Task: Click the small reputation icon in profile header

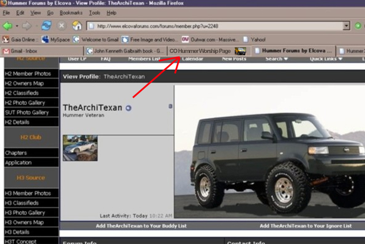Action: pos(171,106)
